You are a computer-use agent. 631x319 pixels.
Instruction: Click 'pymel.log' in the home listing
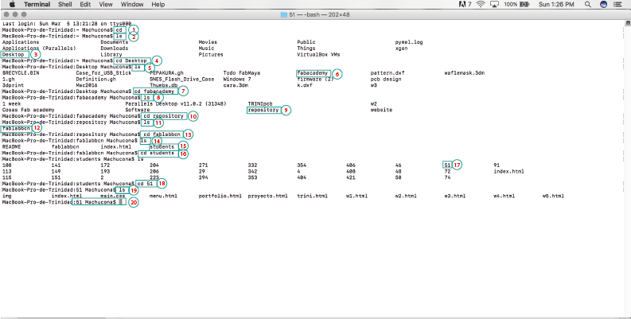tap(409, 42)
